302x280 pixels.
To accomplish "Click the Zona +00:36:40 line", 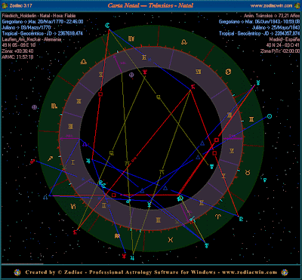I will (x=17, y=51).
